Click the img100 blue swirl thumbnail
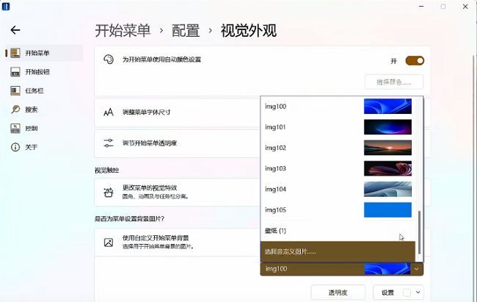This screenshot has width=477, height=302. [387, 106]
